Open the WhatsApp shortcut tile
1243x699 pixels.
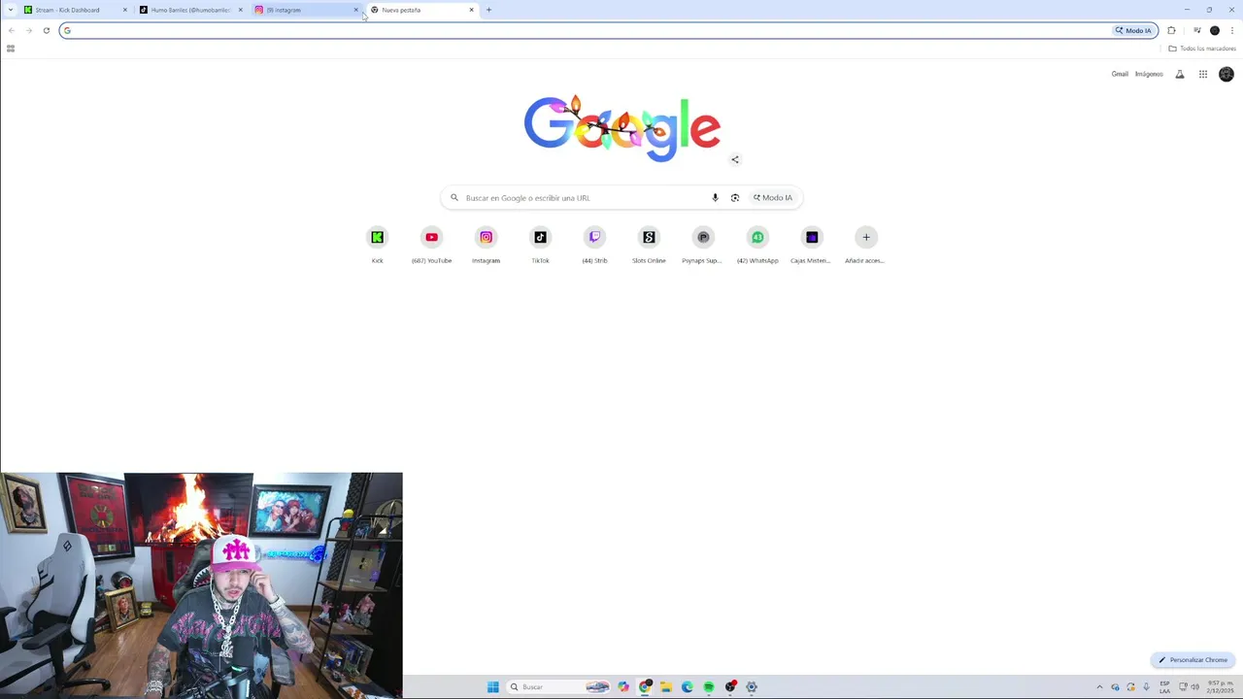click(757, 245)
